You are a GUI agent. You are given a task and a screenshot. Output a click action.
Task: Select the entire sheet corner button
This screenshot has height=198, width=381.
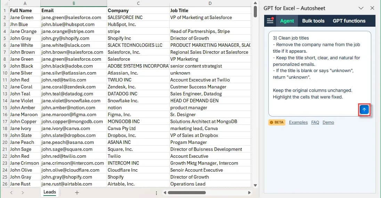pyautogui.click(x=5, y=3)
